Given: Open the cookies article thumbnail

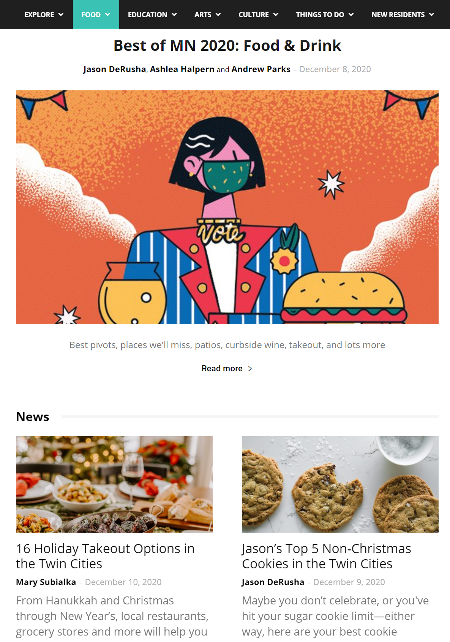Looking at the screenshot, I should (340, 484).
